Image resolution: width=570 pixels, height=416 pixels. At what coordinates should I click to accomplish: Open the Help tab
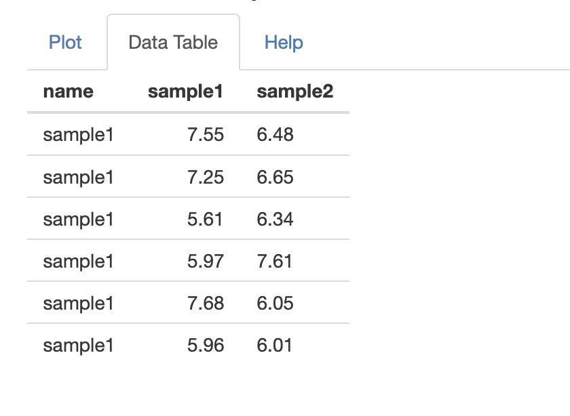click(x=284, y=43)
